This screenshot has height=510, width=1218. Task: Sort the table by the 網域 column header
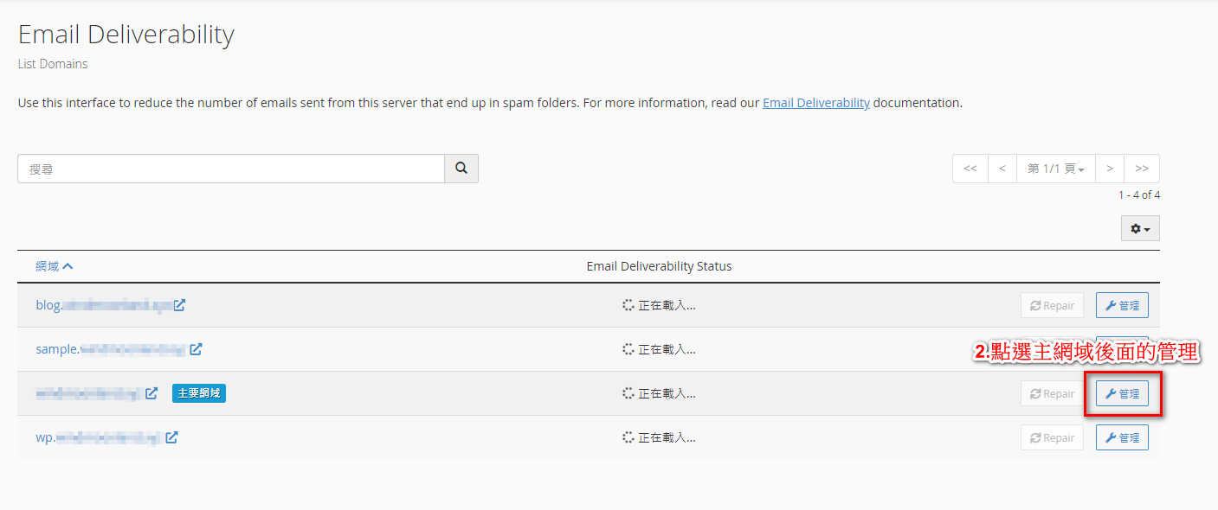[x=54, y=266]
